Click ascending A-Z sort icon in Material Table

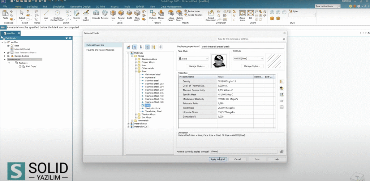coord(135,47)
